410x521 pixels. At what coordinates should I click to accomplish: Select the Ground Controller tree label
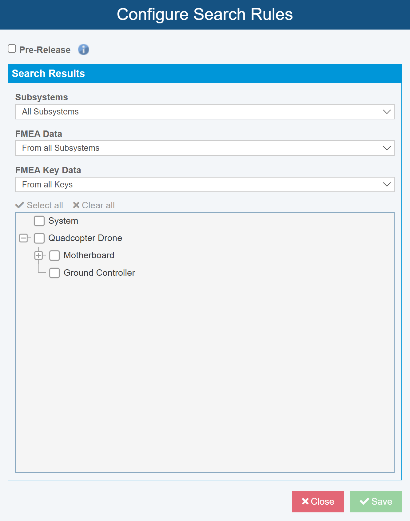pyautogui.click(x=99, y=273)
